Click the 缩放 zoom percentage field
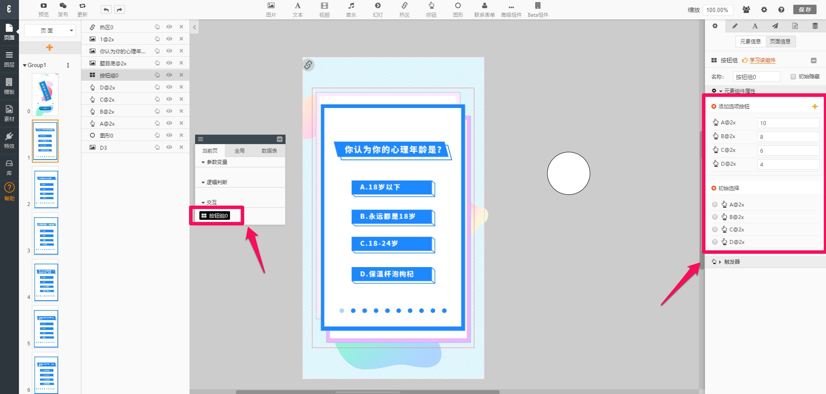Screen dimensions: 826x394 (x=717, y=10)
